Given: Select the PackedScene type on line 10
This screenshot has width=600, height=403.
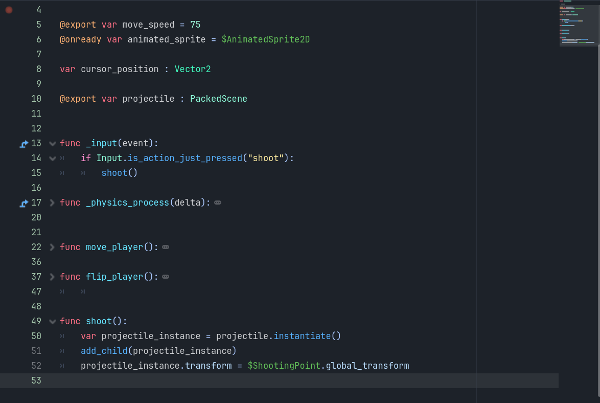Looking at the screenshot, I should pyautogui.click(x=218, y=98).
